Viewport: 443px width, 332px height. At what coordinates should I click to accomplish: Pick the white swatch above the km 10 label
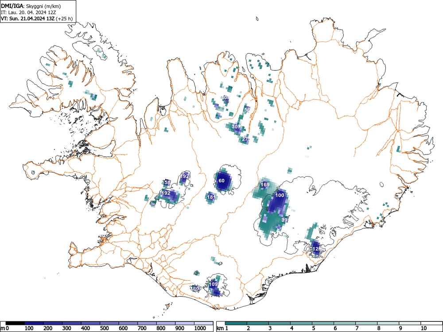pyautogui.click(x=431, y=323)
